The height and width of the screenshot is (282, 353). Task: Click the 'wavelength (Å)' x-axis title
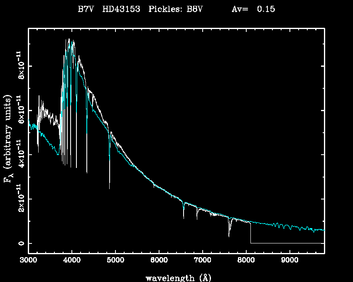click(x=175, y=277)
